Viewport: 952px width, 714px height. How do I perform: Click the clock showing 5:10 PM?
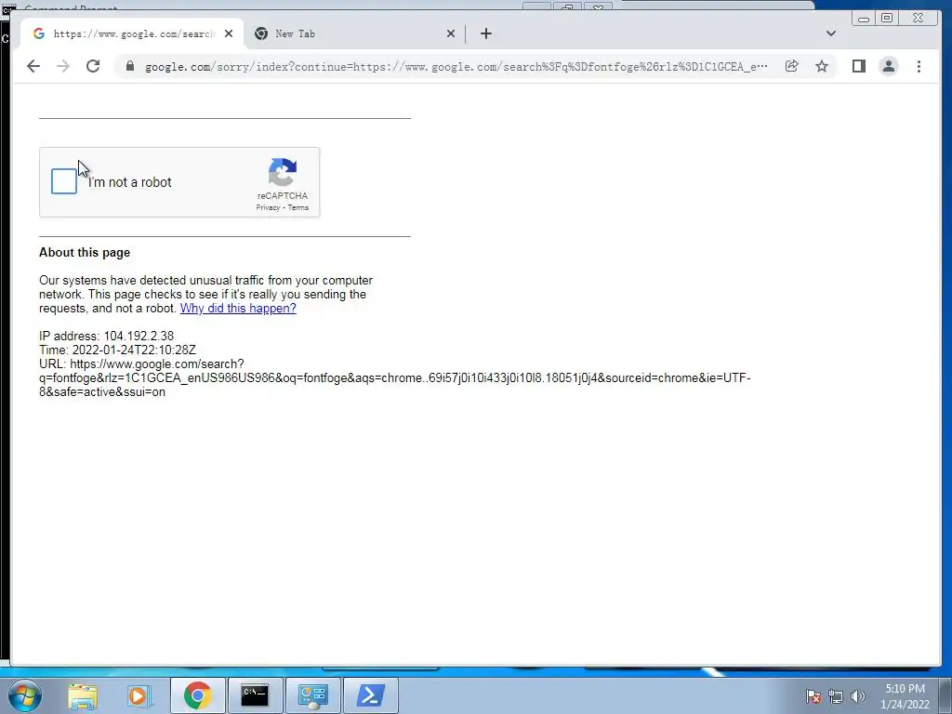[x=905, y=696]
